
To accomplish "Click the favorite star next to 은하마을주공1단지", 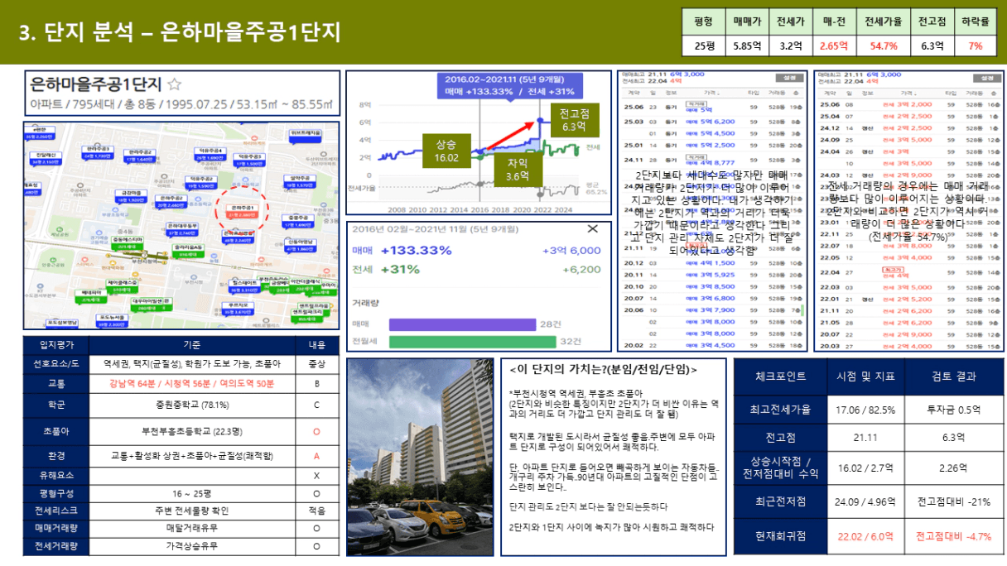I will click(175, 84).
